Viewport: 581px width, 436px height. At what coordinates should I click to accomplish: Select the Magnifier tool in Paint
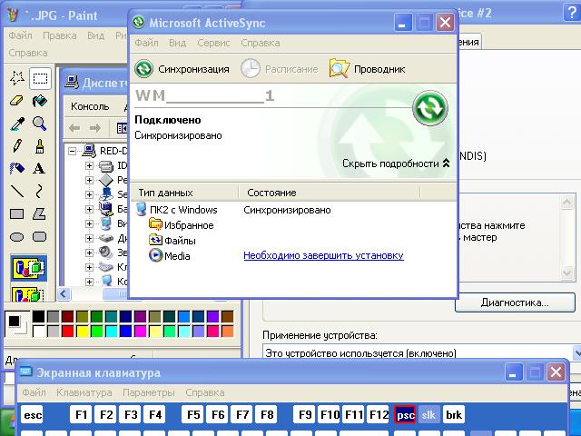40,124
